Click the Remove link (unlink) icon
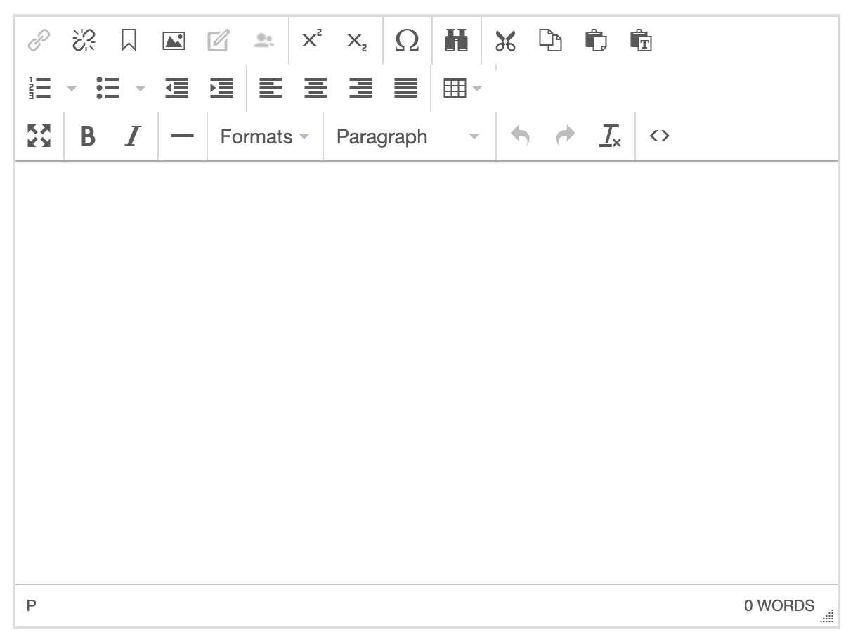Viewport: 853px width, 644px height. point(84,41)
